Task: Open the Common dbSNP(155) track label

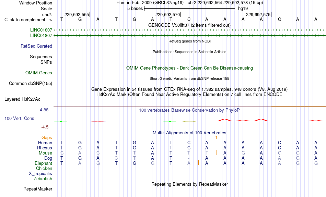Action: [30, 84]
